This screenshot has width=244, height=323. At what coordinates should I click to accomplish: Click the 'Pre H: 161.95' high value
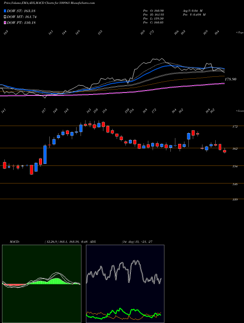[x=153, y=15]
